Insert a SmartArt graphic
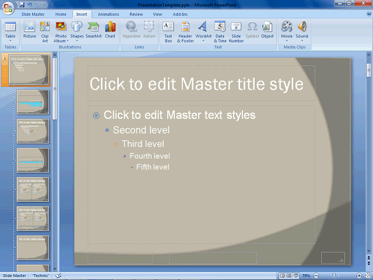 (x=93, y=30)
